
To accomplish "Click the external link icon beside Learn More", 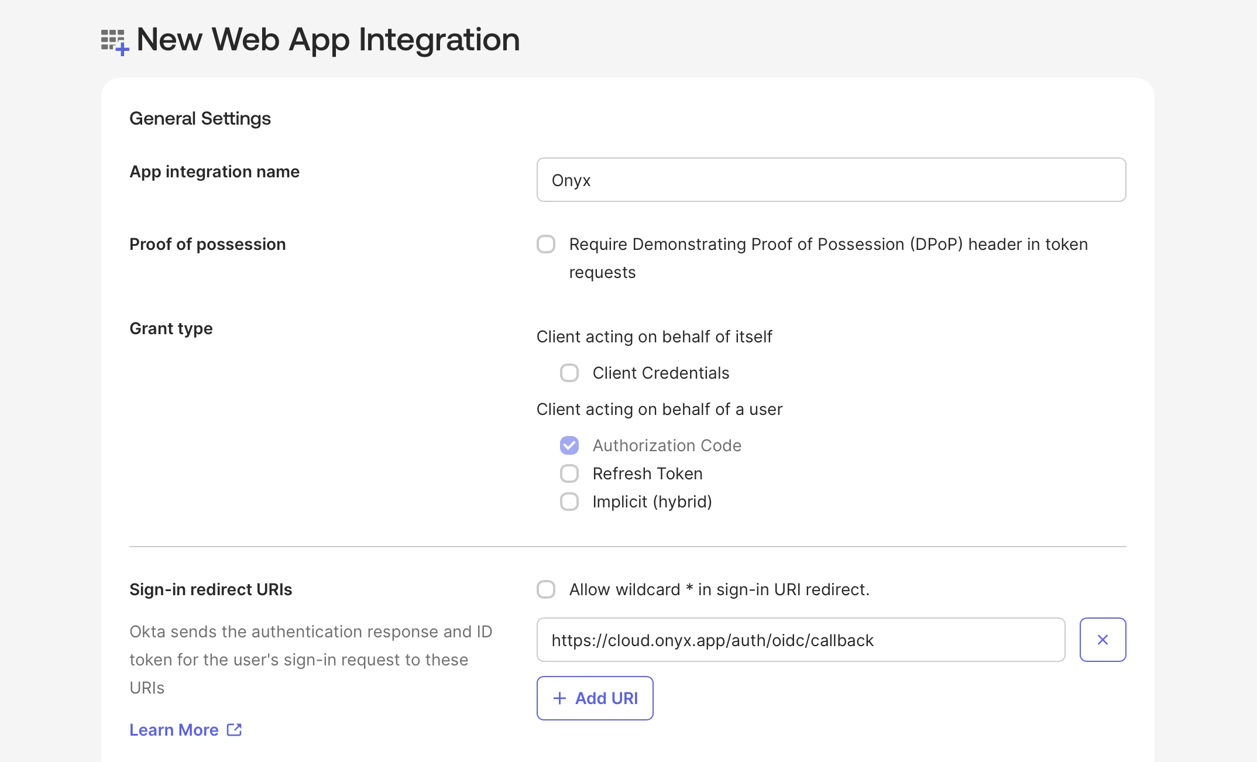I will pos(233,729).
